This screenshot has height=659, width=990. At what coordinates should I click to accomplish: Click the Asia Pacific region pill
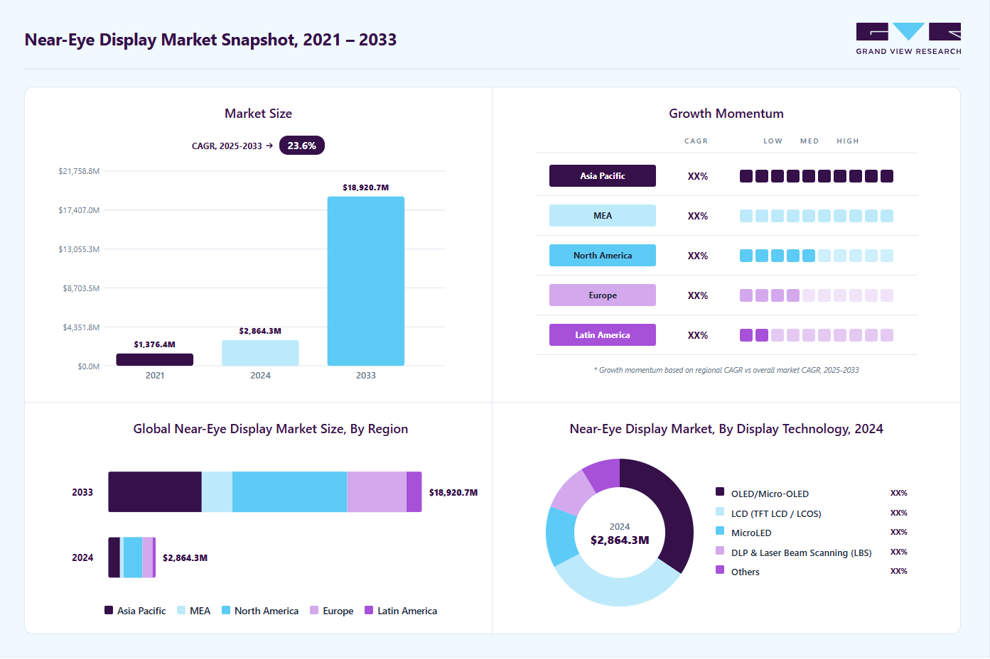tap(603, 176)
